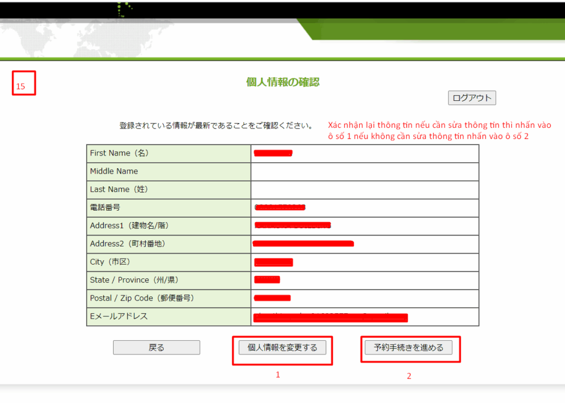Select the Eメールアドレス label cell

coord(168,316)
